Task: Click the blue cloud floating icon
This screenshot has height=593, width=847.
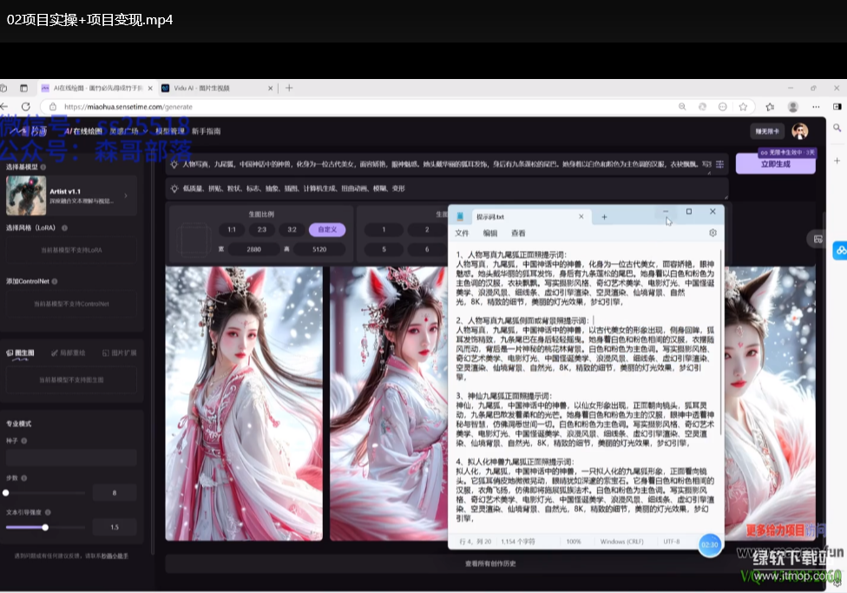Action: pos(840,250)
